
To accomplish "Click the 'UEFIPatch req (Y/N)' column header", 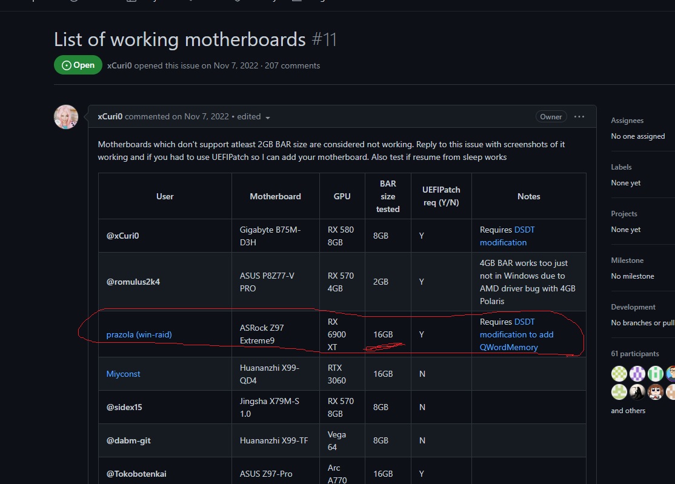I will (441, 196).
